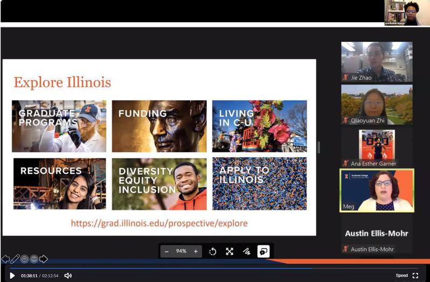This screenshot has width=430, height=282.
Task: Select Jie Zhao's video thumbnail
Action: coord(377,61)
